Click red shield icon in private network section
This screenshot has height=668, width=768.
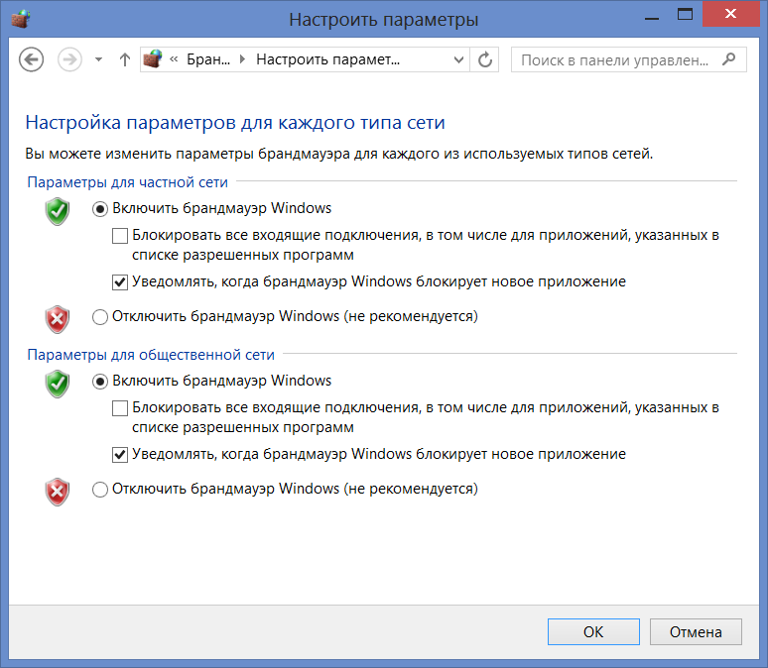coord(58,319)
